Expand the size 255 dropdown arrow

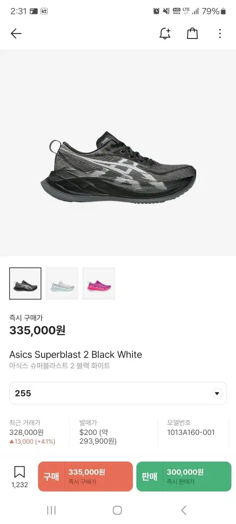pyautogui.click(x=217, y=393)
